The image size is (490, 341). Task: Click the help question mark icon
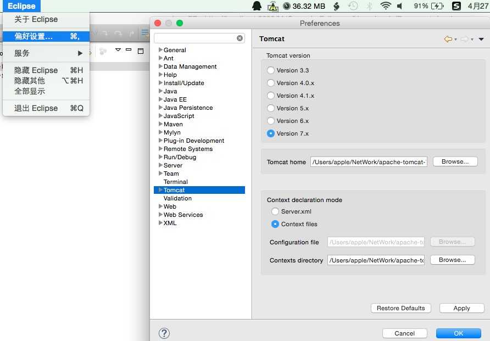tap(164, 333)
